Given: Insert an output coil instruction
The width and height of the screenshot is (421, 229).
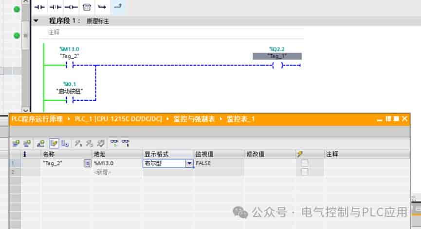Looking at the screenshot, I should pyautogui.click(x=72, y=7).
